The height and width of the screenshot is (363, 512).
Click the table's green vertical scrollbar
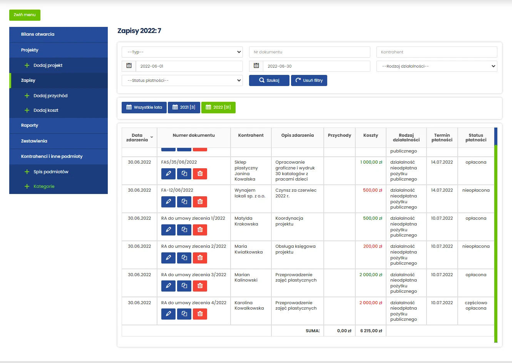tap(496, 244)
